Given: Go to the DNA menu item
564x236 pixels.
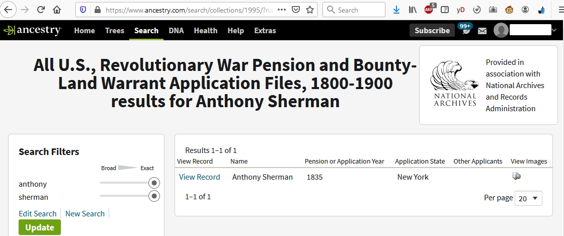Looking at the screenshot, I should click(176, 31).
